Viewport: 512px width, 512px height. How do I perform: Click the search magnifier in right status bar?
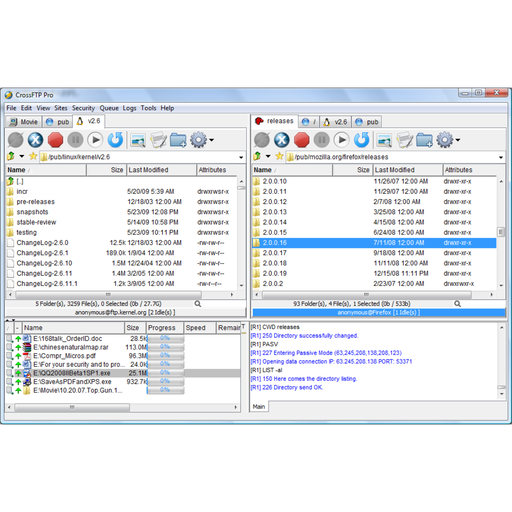click(458, 304)
